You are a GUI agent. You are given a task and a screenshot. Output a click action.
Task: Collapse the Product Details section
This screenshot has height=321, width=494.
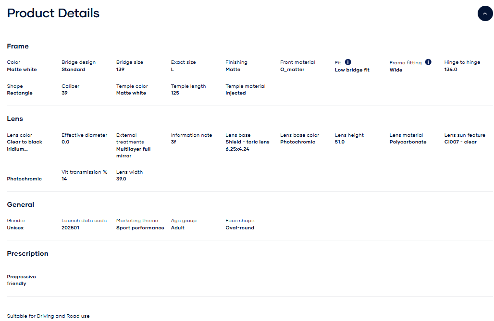[x=485, y=13]
